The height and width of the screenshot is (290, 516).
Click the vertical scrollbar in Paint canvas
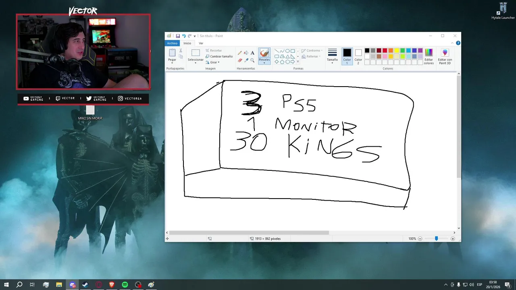(459, 126)
